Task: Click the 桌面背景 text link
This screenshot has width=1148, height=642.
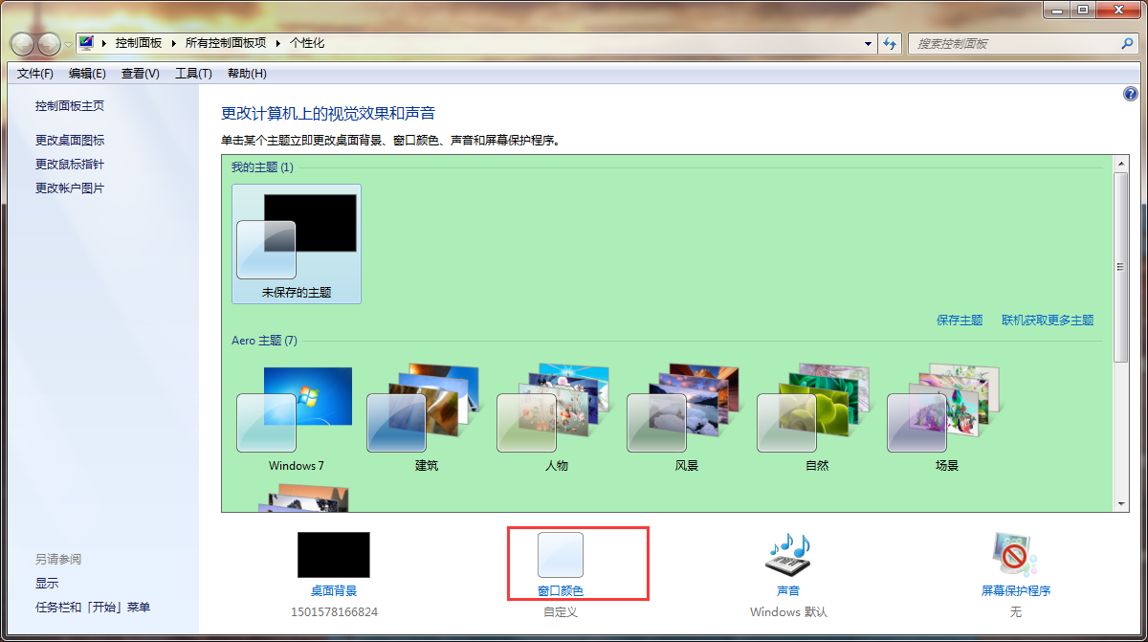Action: (x=334, y=591)
